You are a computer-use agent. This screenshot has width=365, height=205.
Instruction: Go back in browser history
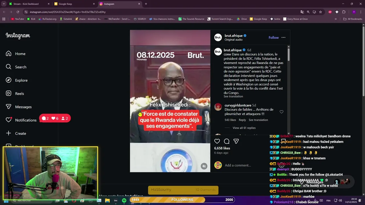pyautogui.click(x=4, y=12)
